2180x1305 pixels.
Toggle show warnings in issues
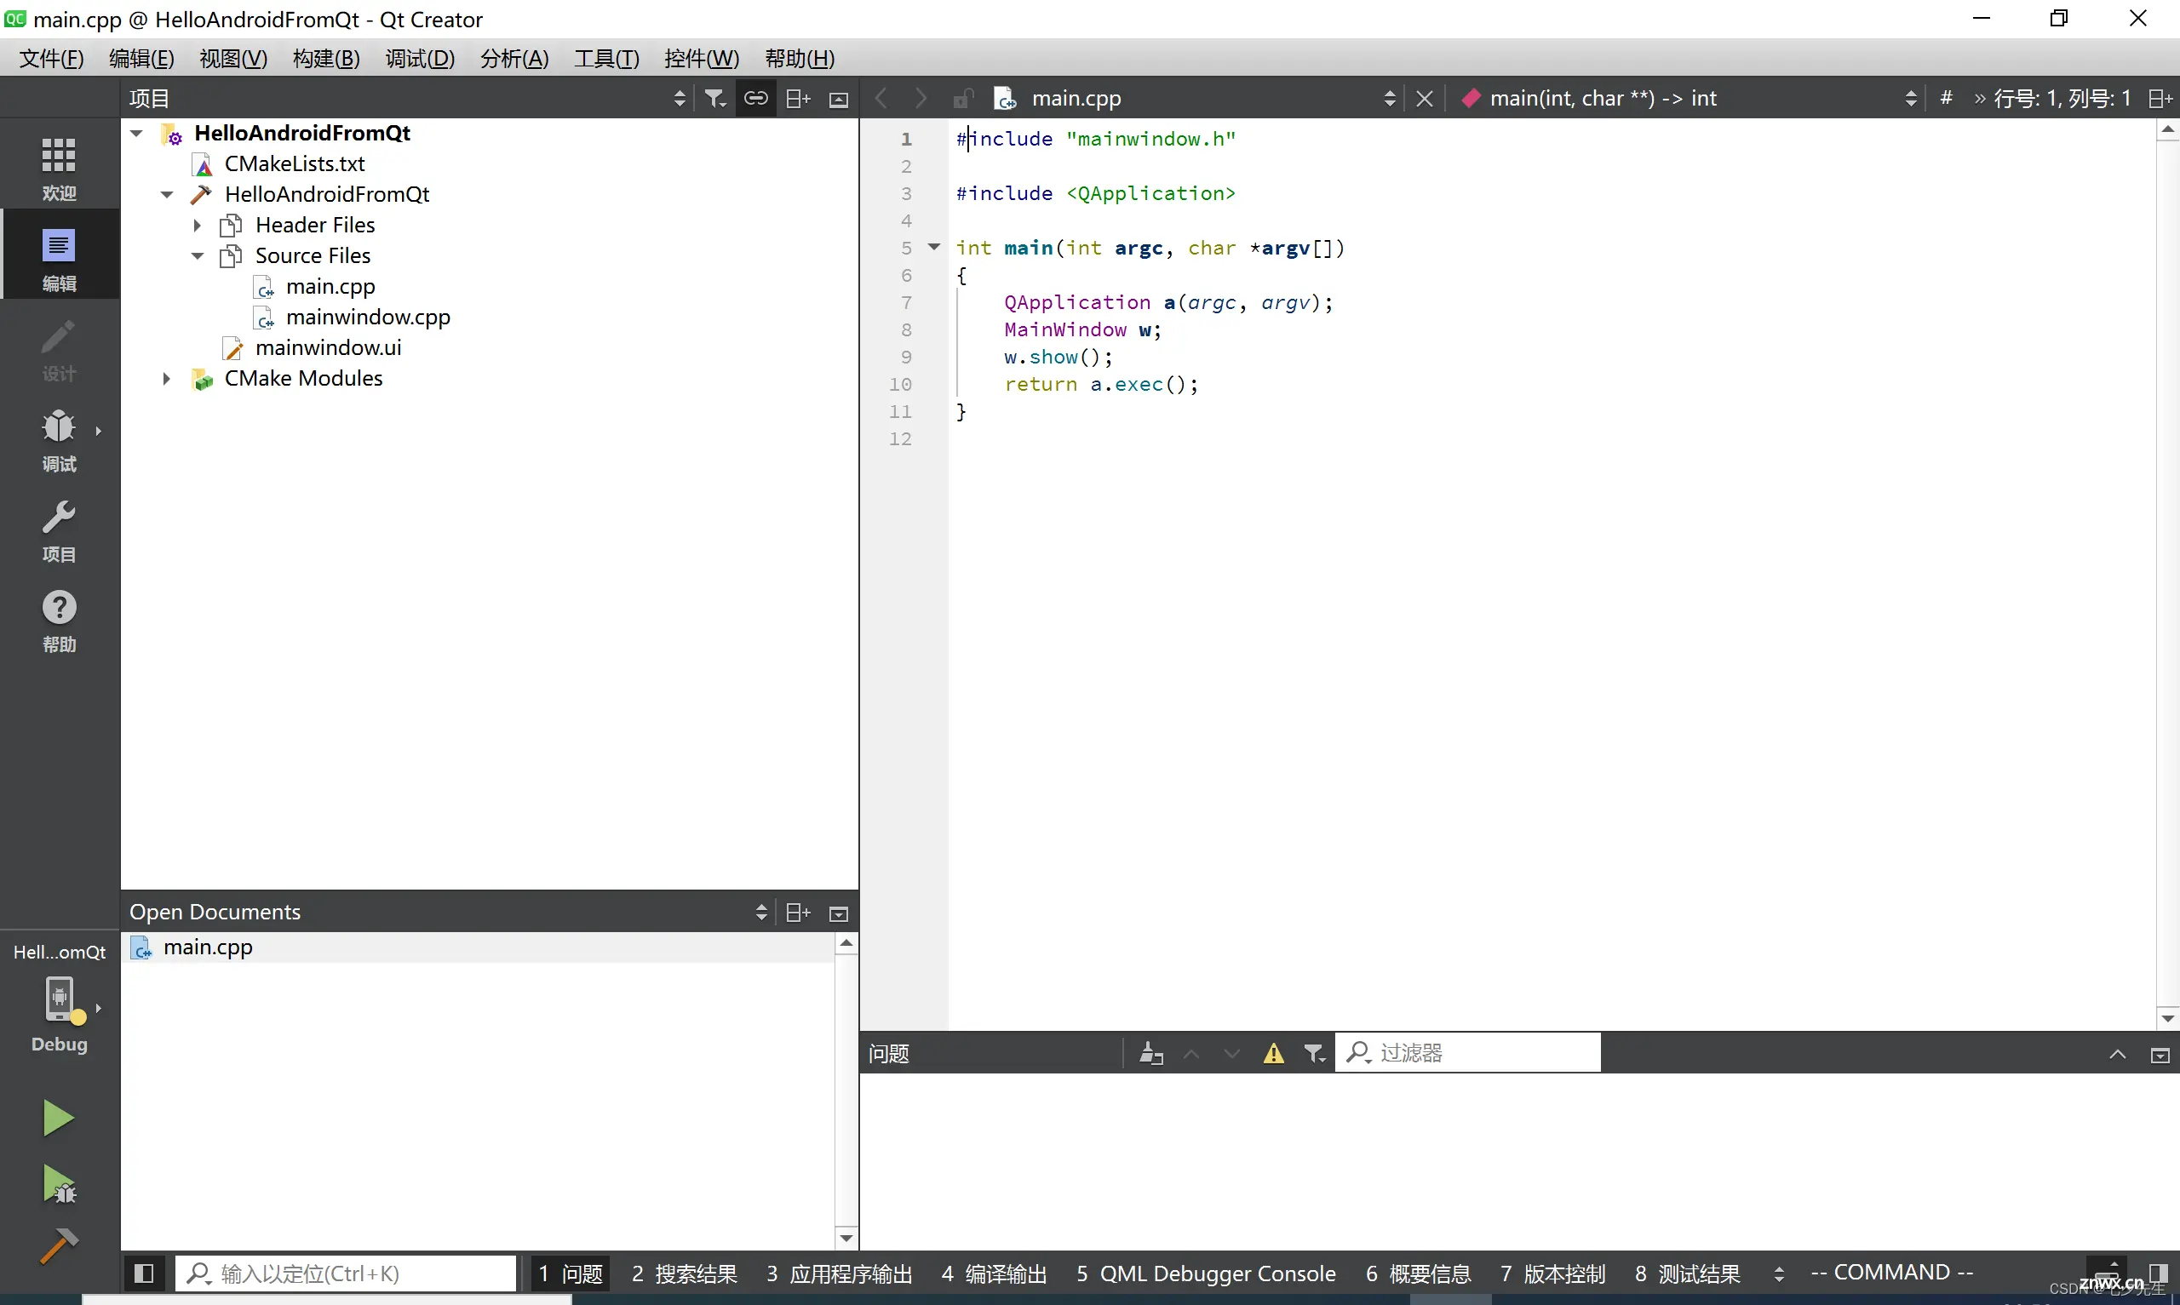(x=1273, y=1053)
